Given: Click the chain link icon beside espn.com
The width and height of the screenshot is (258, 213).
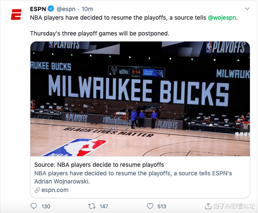Looking at the screenshot, I should click(38, 190).
